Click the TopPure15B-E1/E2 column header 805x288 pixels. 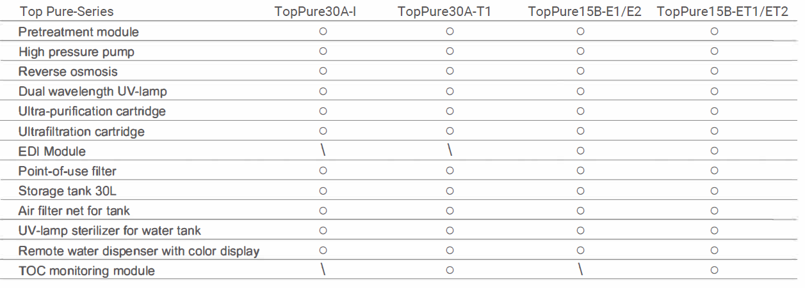click(585, 12)
